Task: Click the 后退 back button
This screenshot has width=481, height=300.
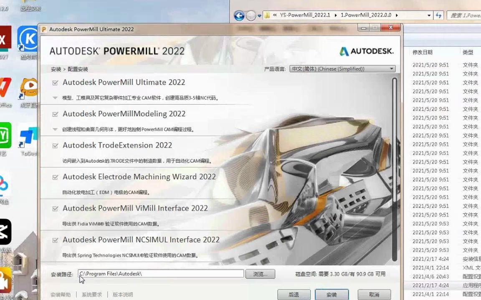Action: tap(294, 295)
